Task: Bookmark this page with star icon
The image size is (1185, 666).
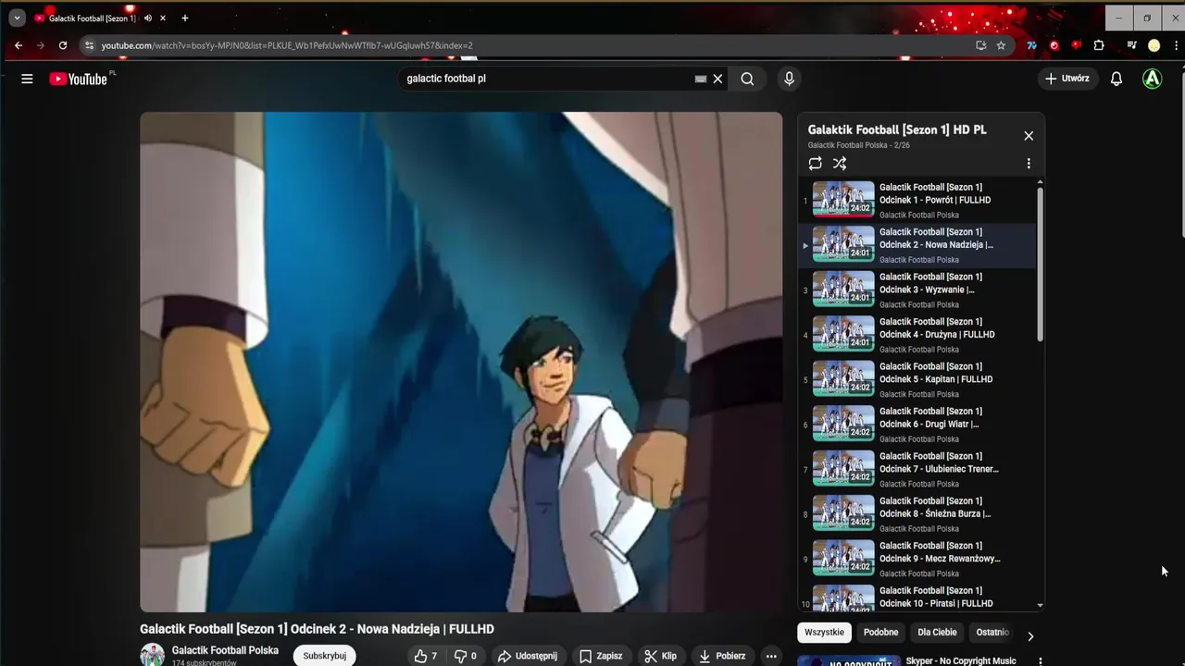Action: pos(1001,45)
